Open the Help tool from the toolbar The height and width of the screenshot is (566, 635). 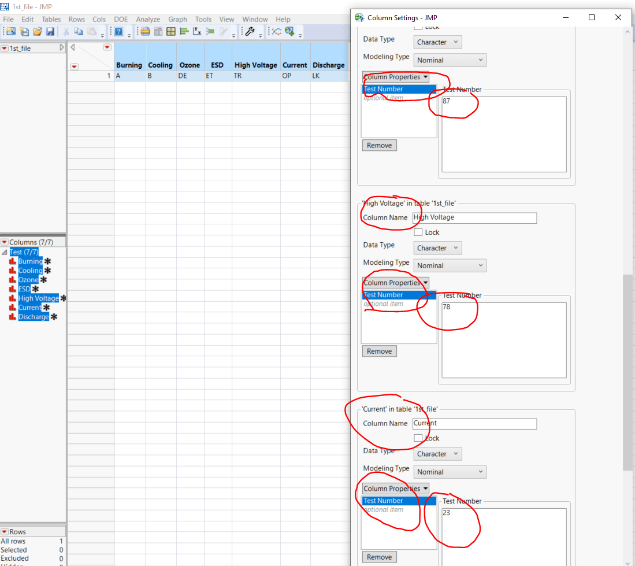pos(118,31)
